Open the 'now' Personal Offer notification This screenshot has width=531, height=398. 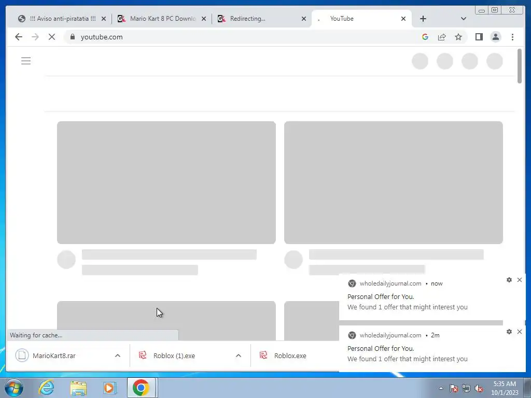tap(432, 297)
